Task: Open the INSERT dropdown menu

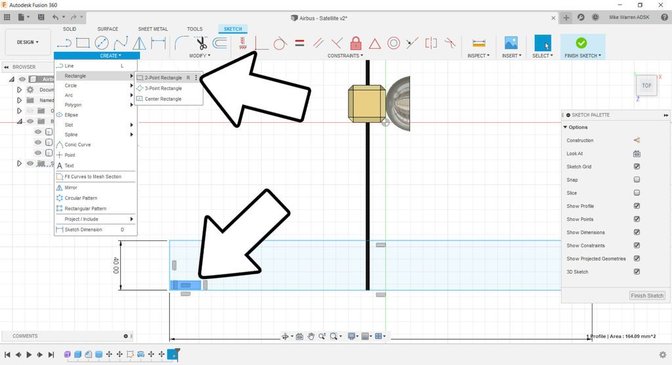Action: tap(512, 56)
